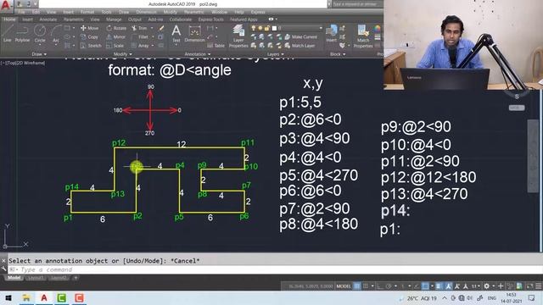Toggle polar tracking in status bar
This screenshot has height=305, width=543.
pos(389,286)
